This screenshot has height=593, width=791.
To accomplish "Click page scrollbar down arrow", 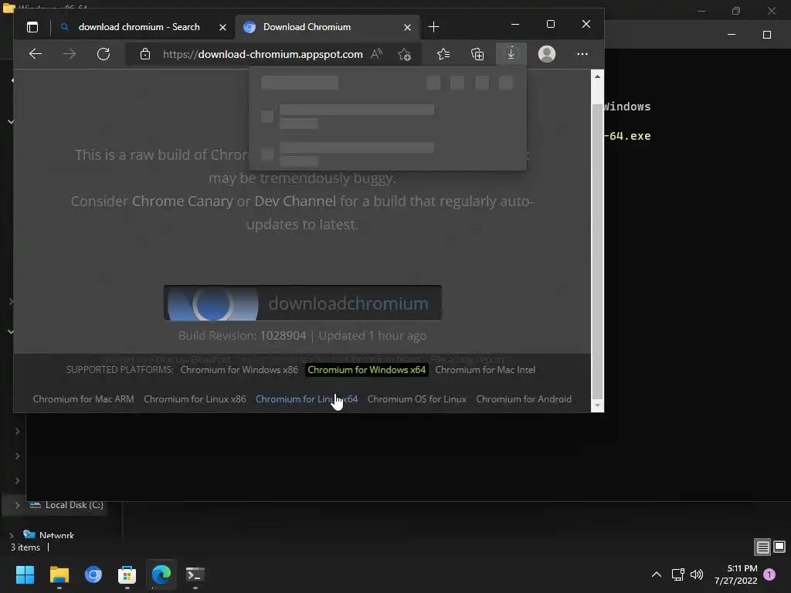I will click(x=597, y=405).
